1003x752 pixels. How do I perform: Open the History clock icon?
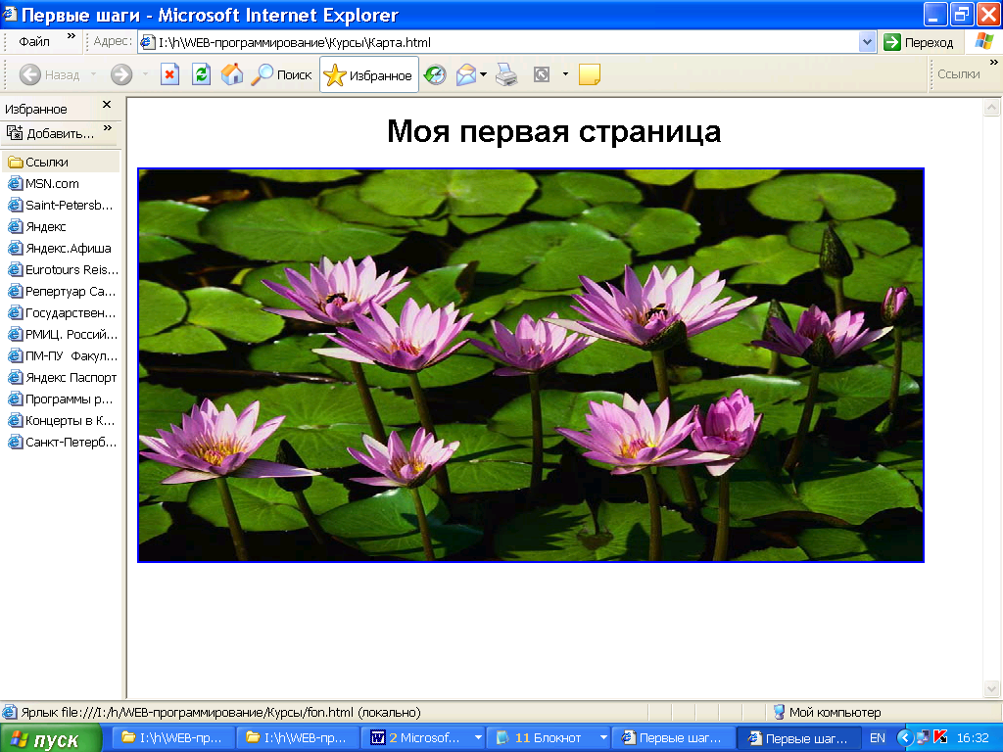pos(435,74)
